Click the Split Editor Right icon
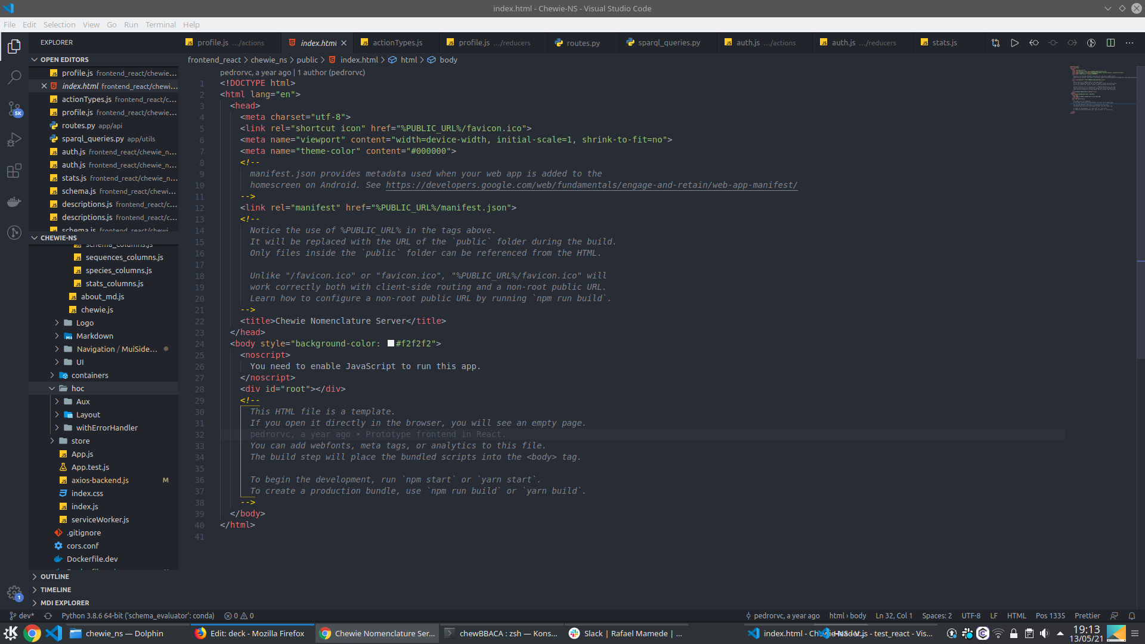The width and height of the screenshot is (1145, 644). click(x=1110, y=43)
